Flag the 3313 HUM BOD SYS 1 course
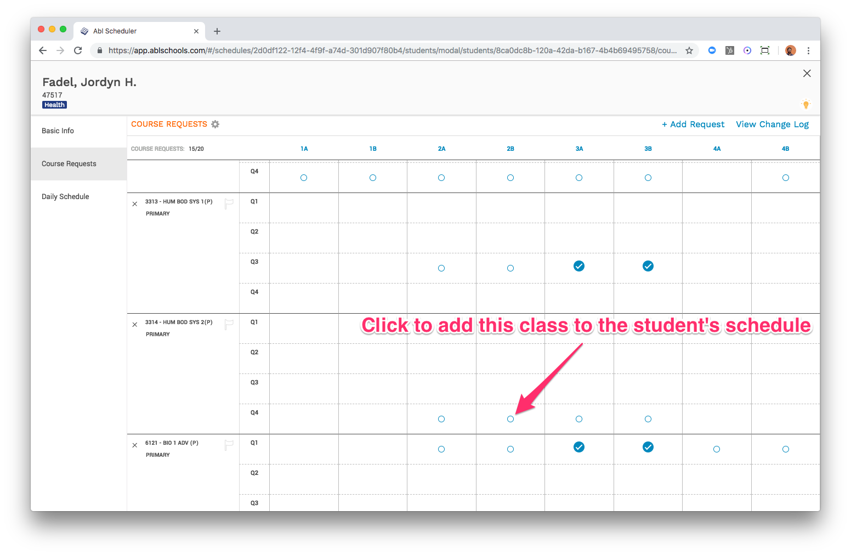The height and width of the screenshot is (555, 851). [x=229, y=203]
